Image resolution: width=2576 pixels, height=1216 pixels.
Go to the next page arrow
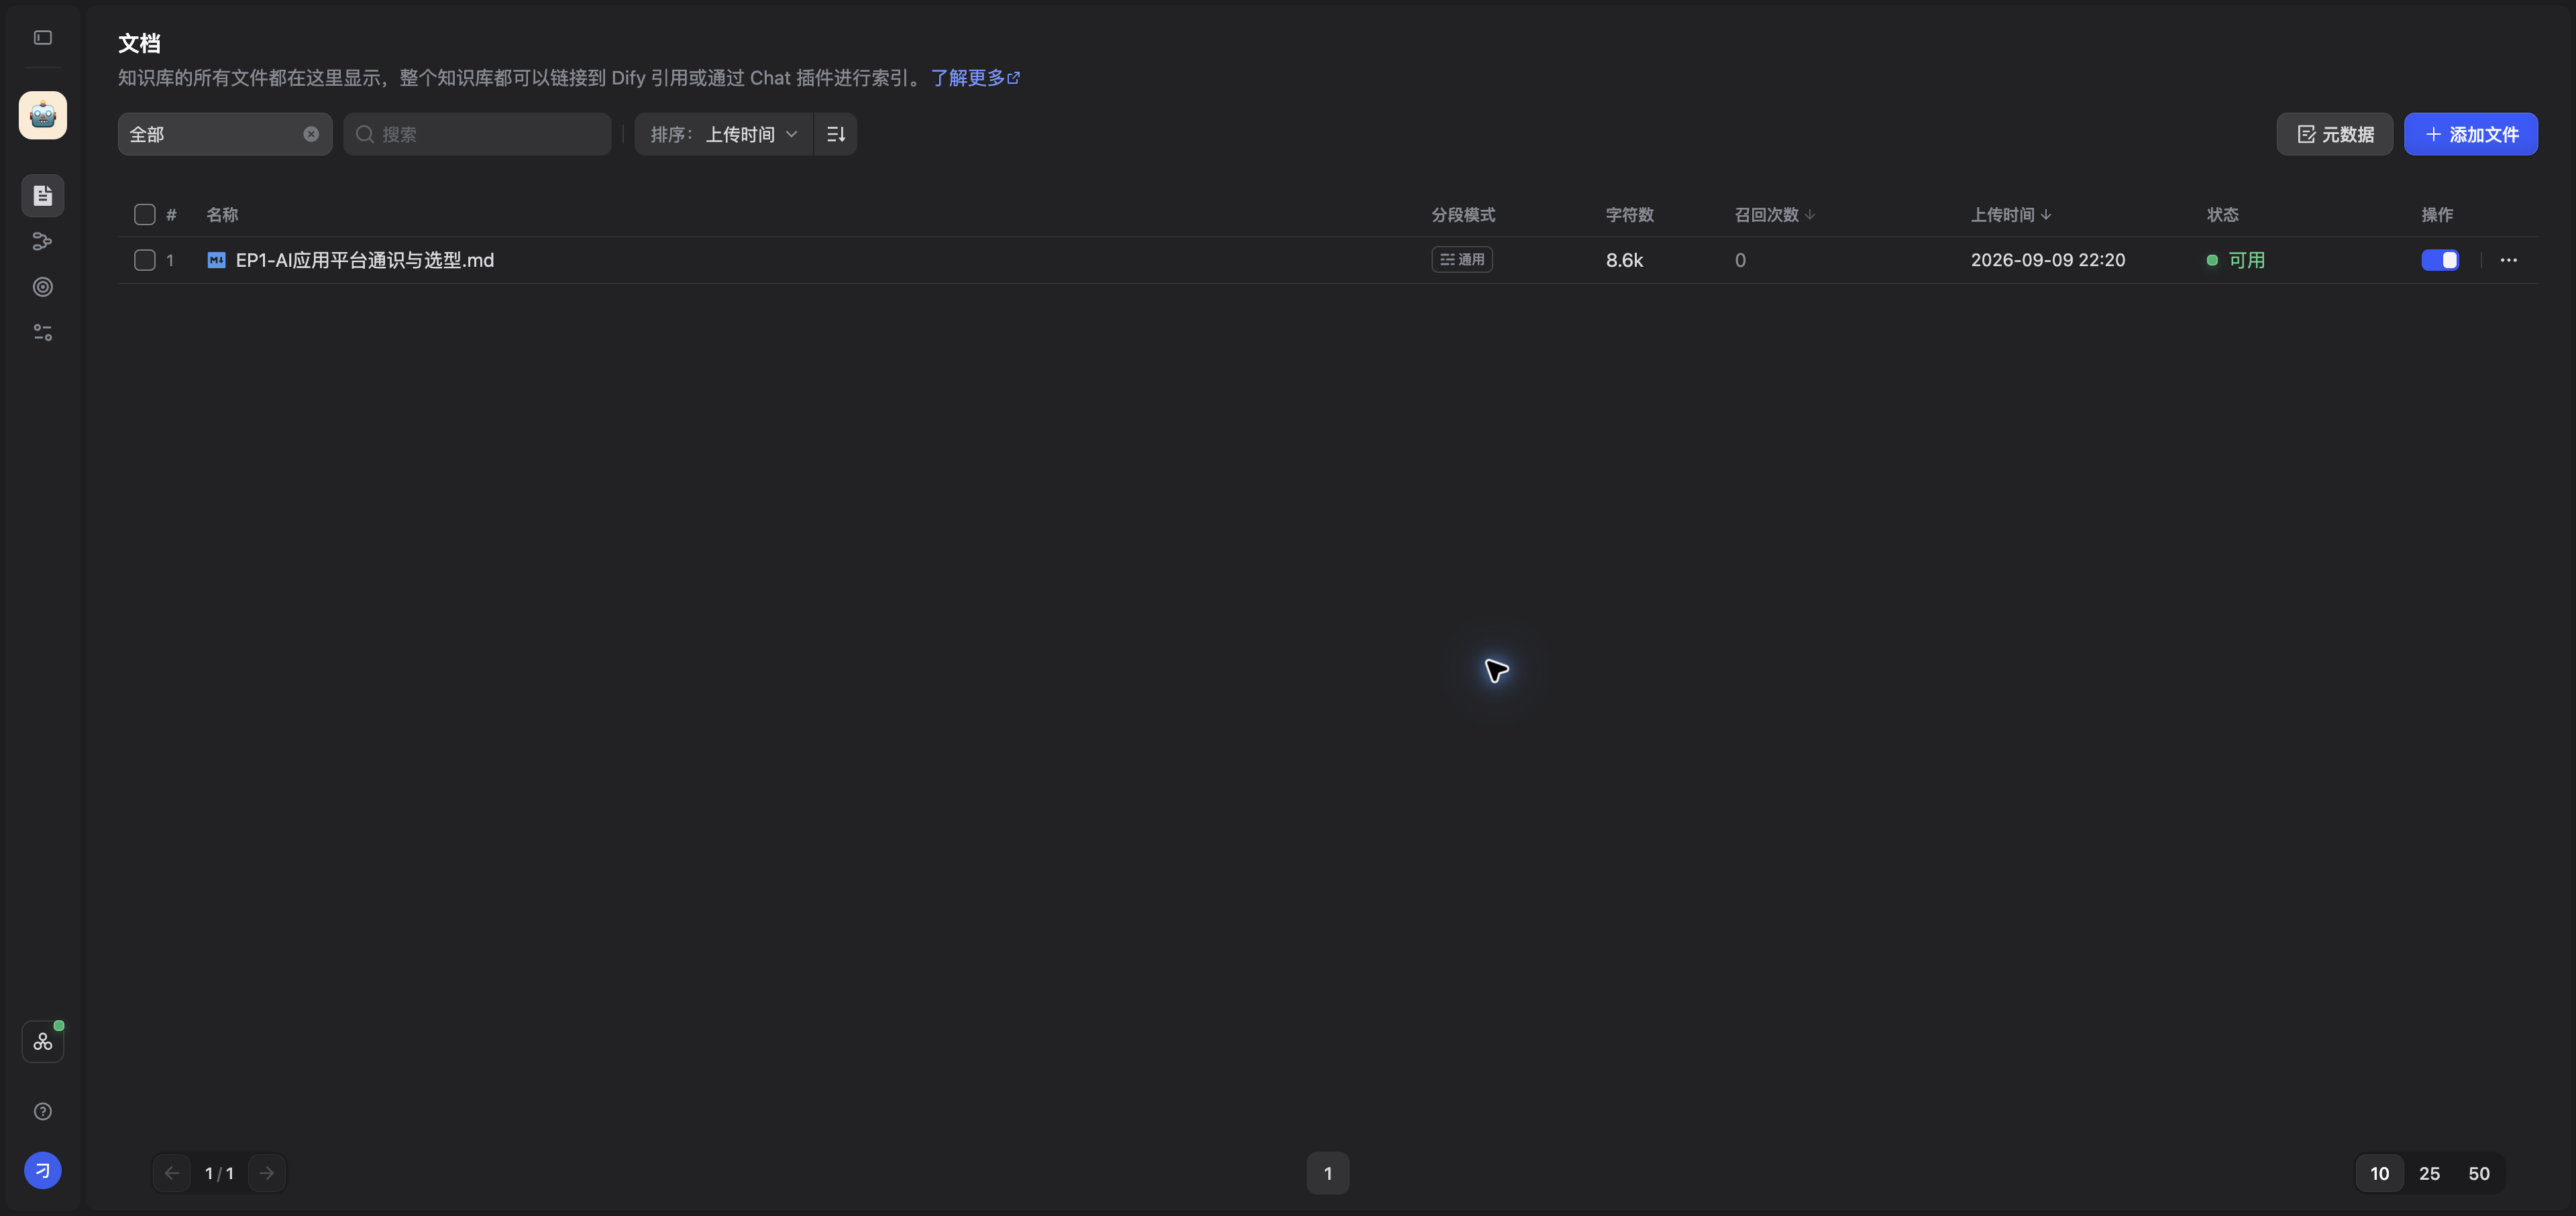[x=267, y=1174]
